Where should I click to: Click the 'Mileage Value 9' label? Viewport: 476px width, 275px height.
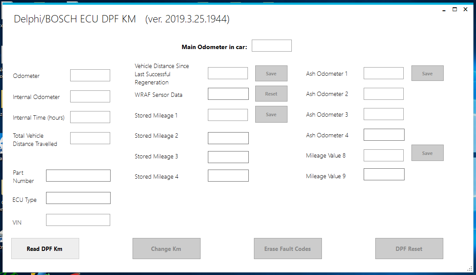326,176
